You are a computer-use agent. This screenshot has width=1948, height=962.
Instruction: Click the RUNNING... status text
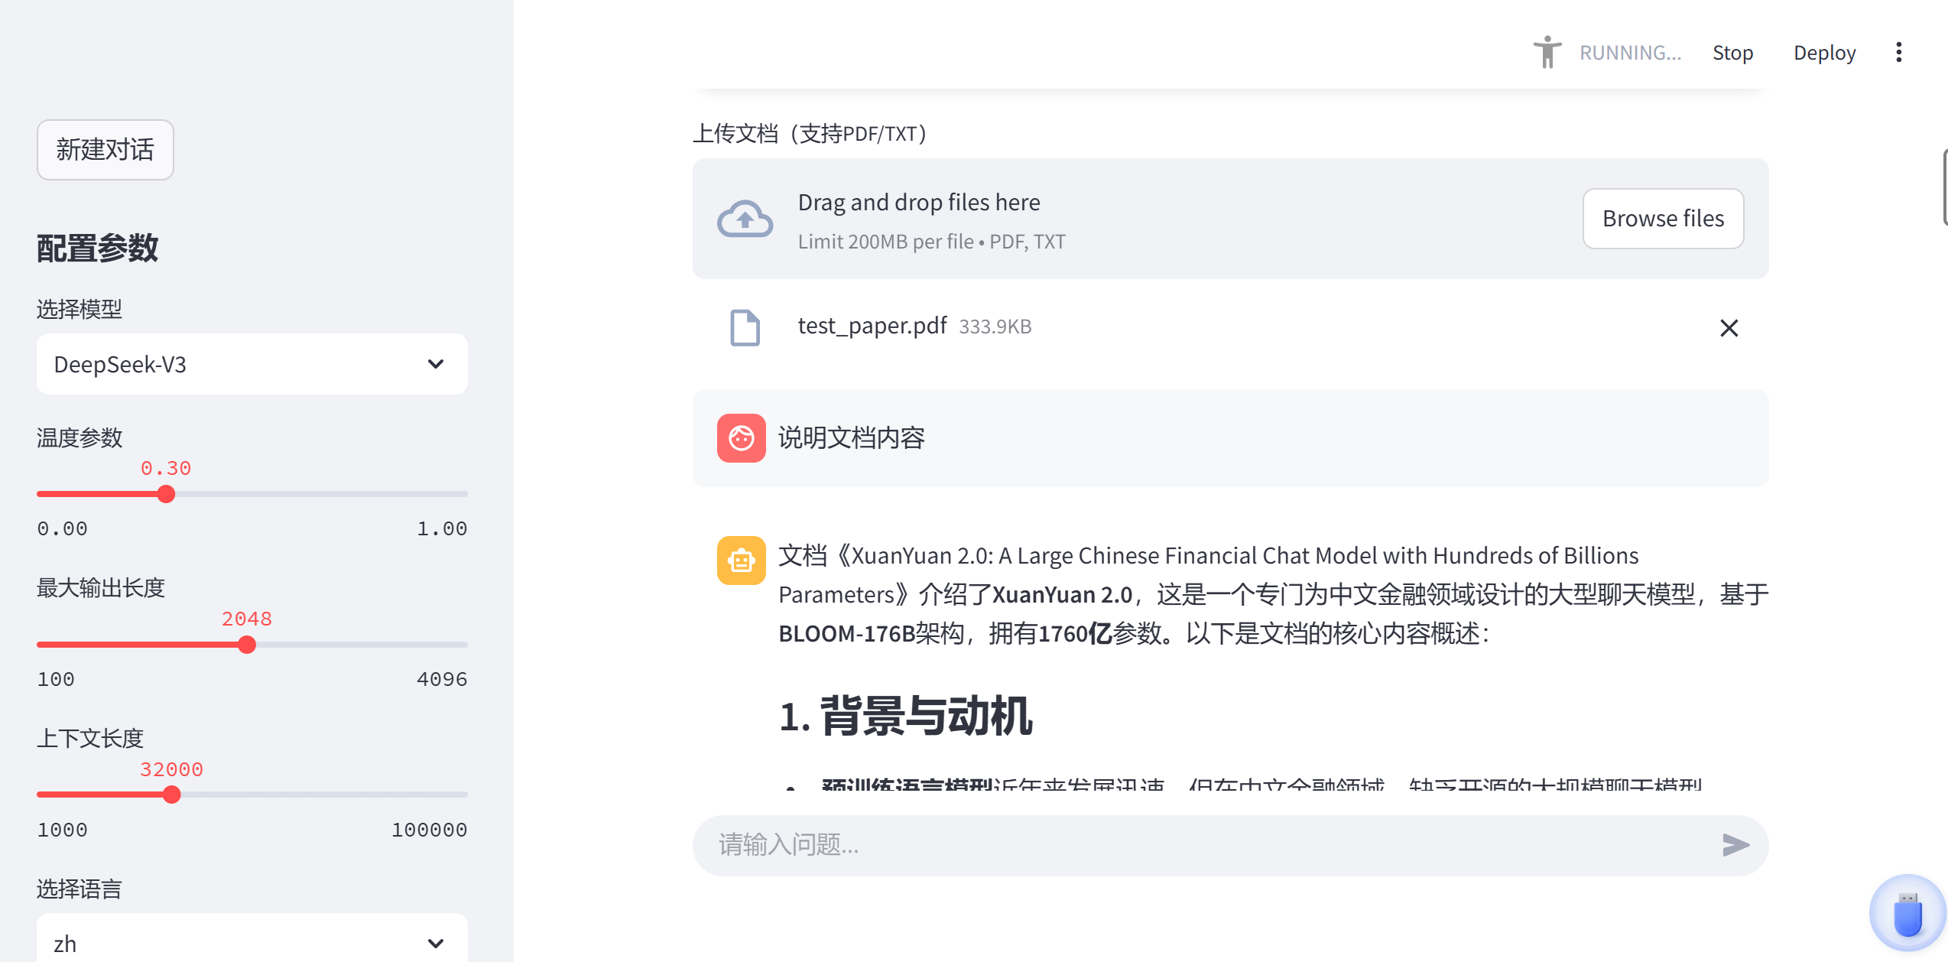[1630, 53]
